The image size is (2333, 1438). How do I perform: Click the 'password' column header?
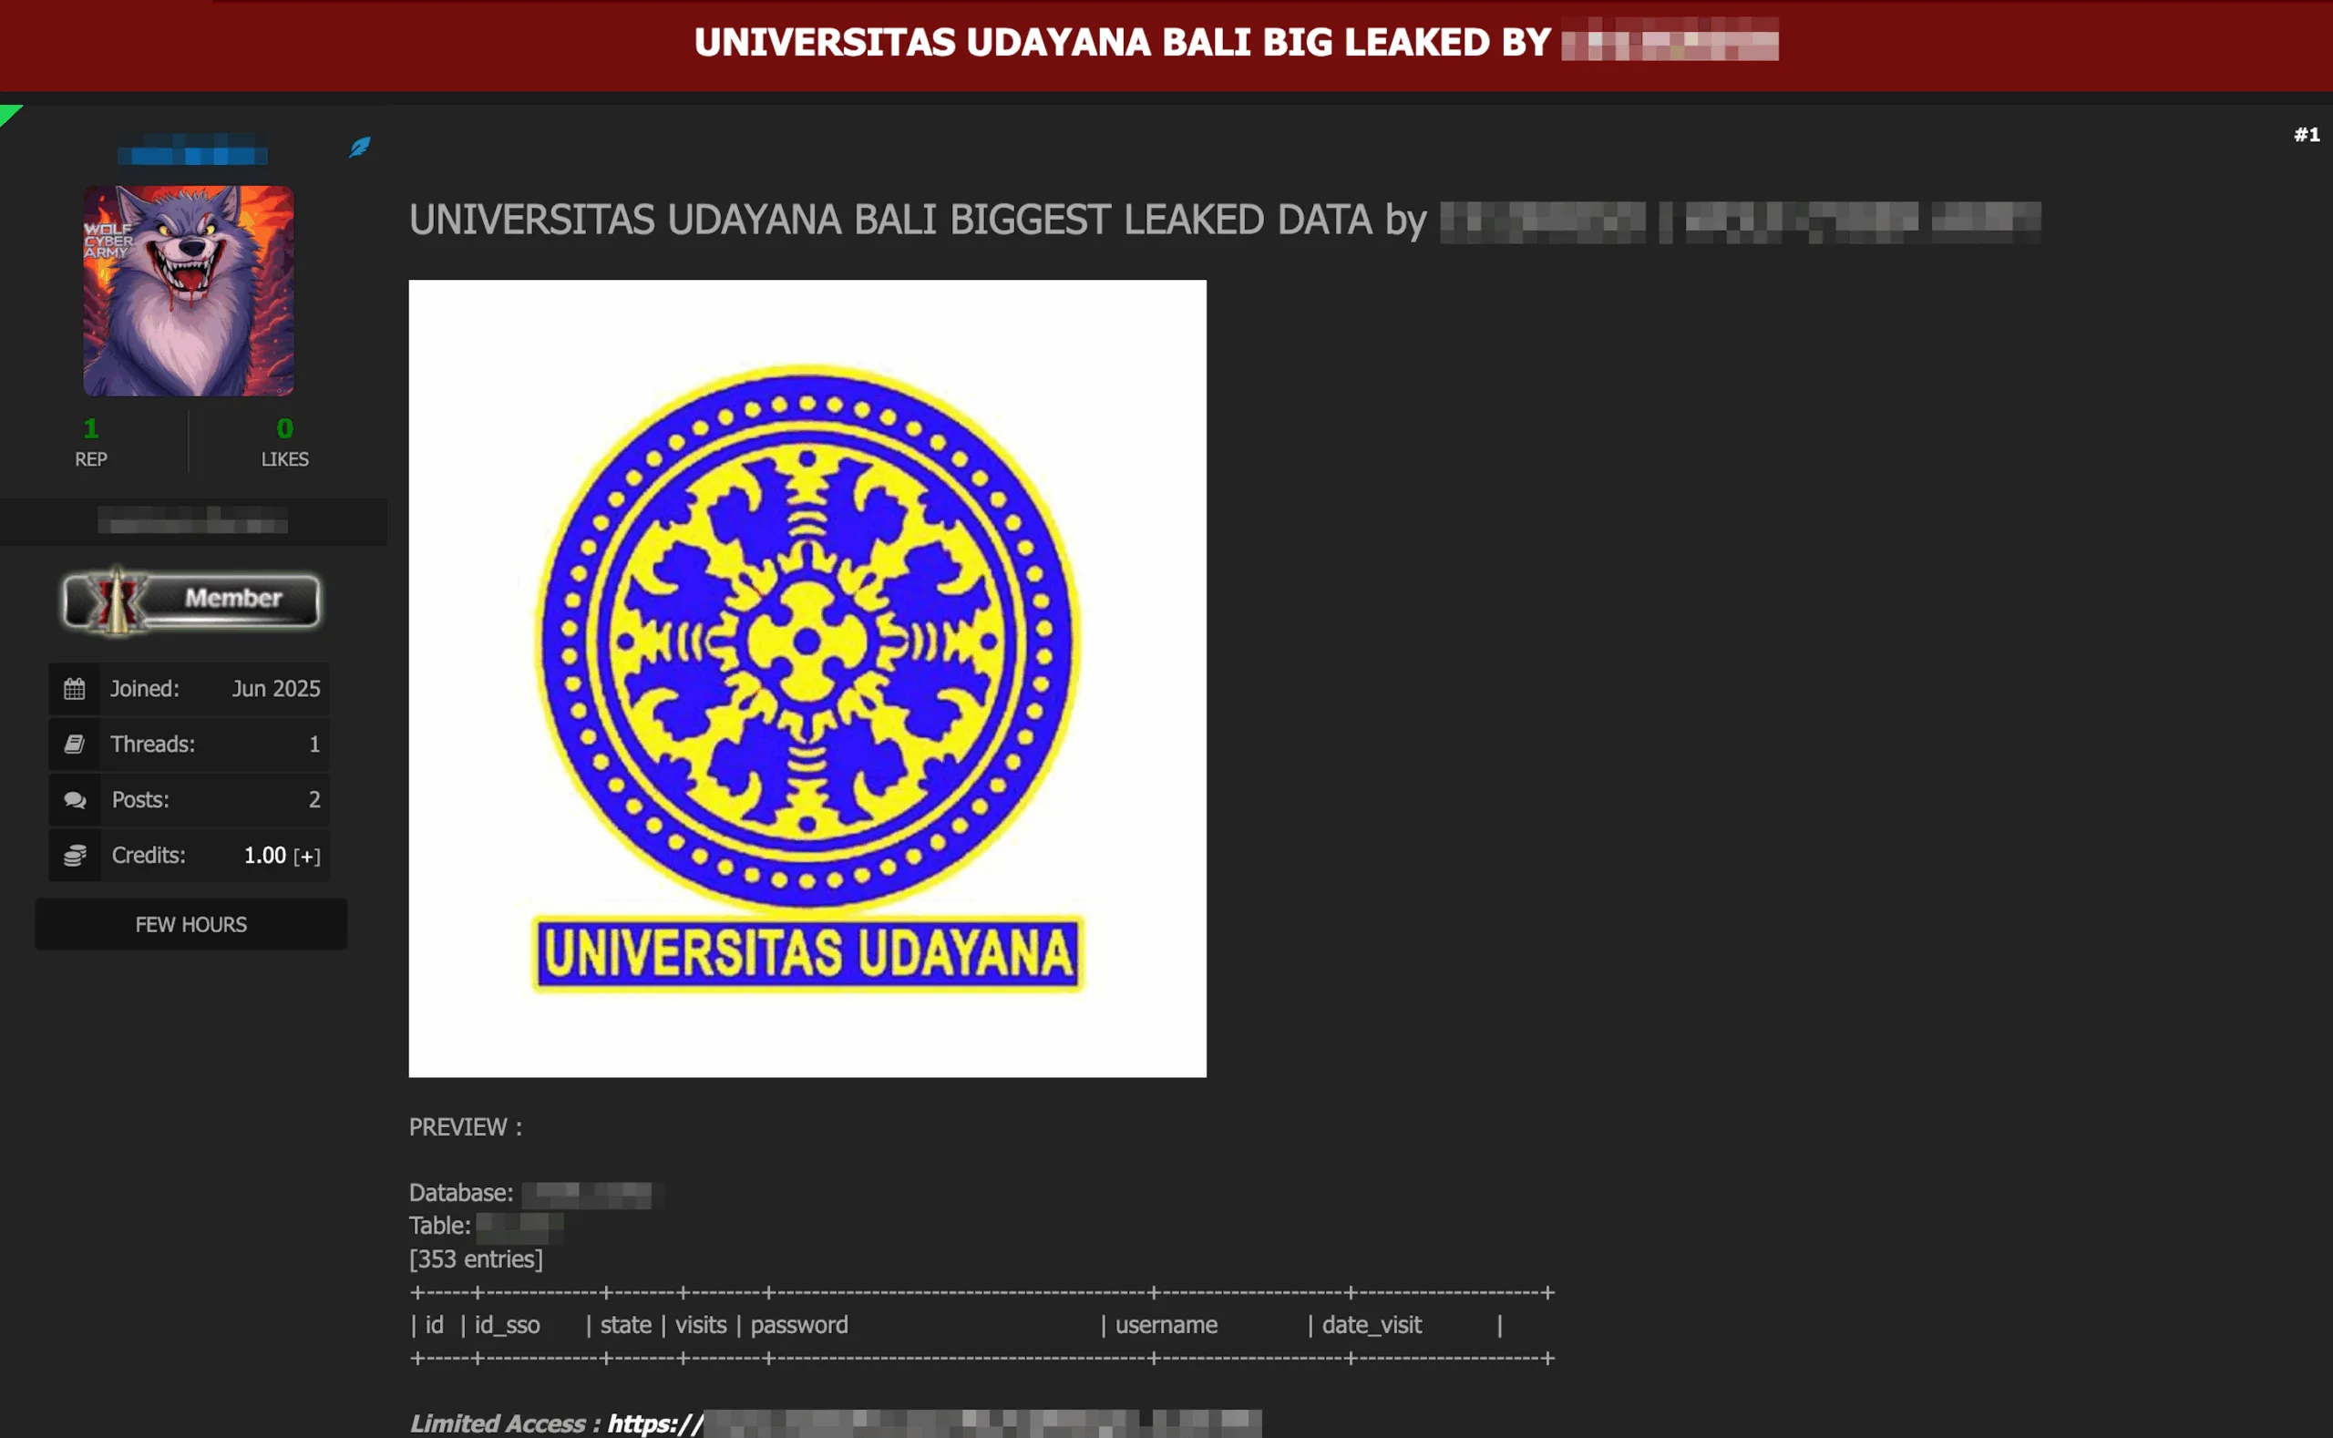pos(799,1325)
